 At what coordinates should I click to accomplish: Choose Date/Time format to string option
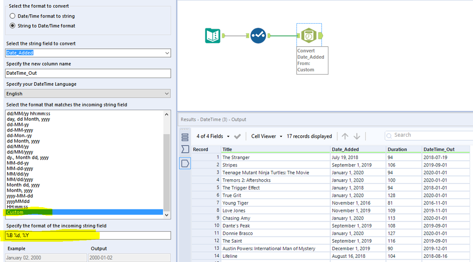coord(12,16)
